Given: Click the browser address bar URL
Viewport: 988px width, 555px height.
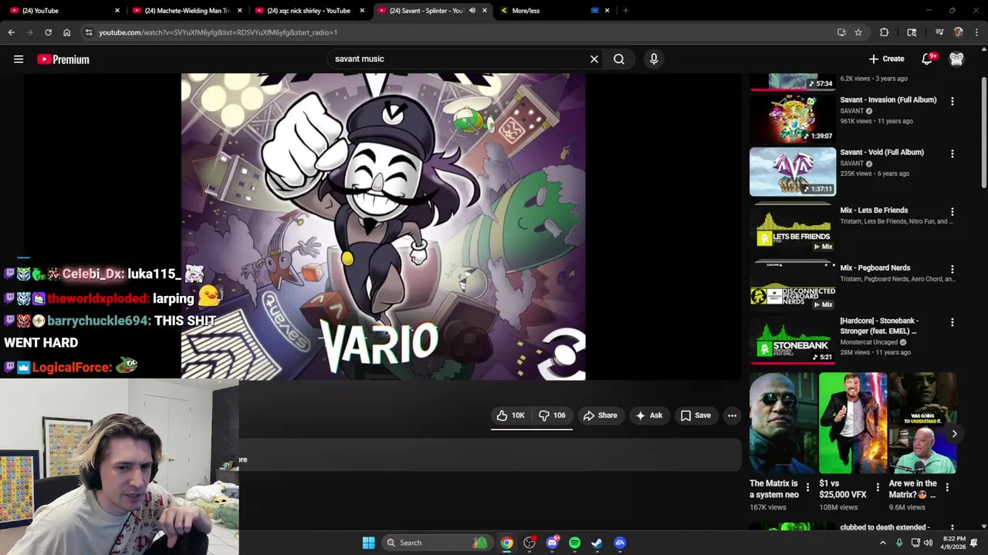Looking at the screenshot, I should (218, 32).
